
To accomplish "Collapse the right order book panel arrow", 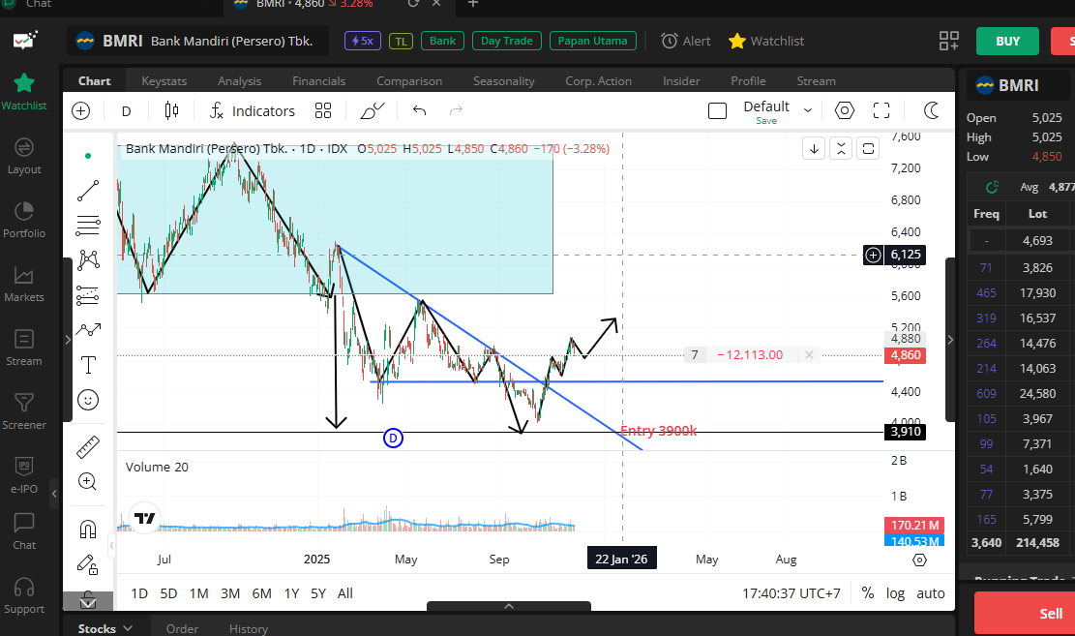I will tap(950, 339).
